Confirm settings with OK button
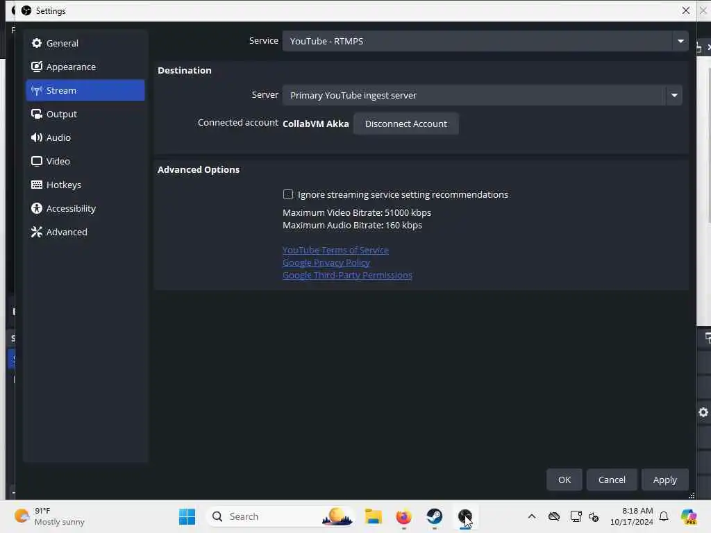The image size is (711, 533). [x=564, y=480]
